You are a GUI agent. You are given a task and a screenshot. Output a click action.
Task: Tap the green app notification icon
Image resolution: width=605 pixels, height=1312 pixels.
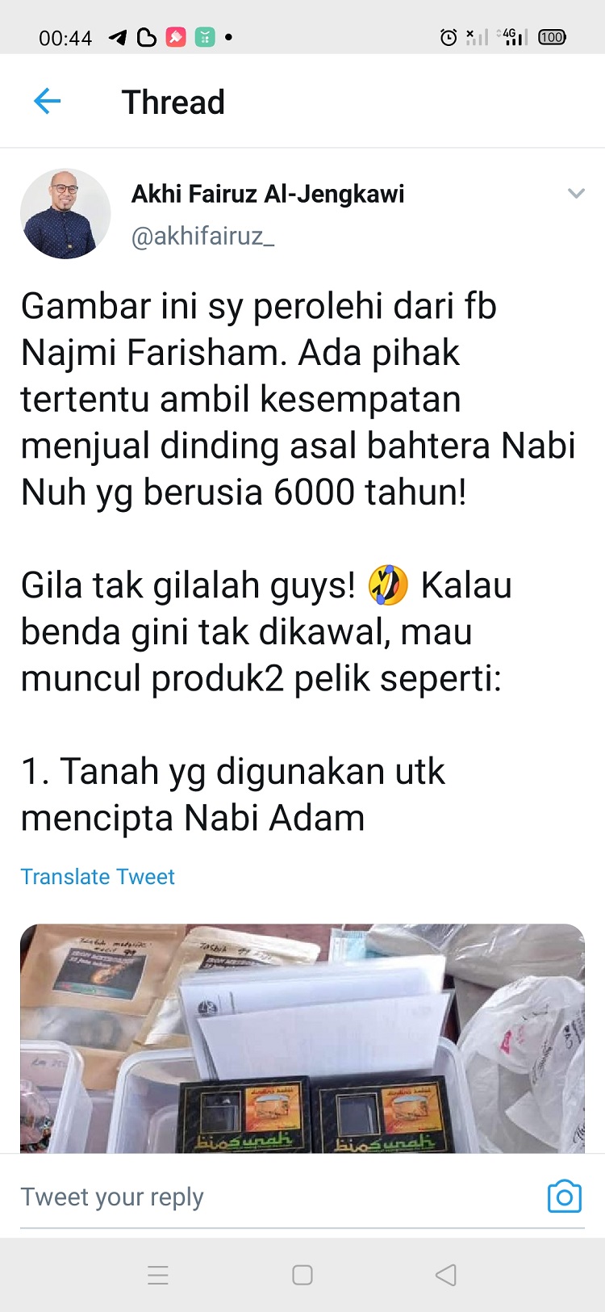coord(205,37)
